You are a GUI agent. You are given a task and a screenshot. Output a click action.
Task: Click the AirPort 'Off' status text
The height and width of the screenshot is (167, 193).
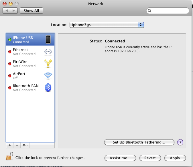(x=15, y=78)
